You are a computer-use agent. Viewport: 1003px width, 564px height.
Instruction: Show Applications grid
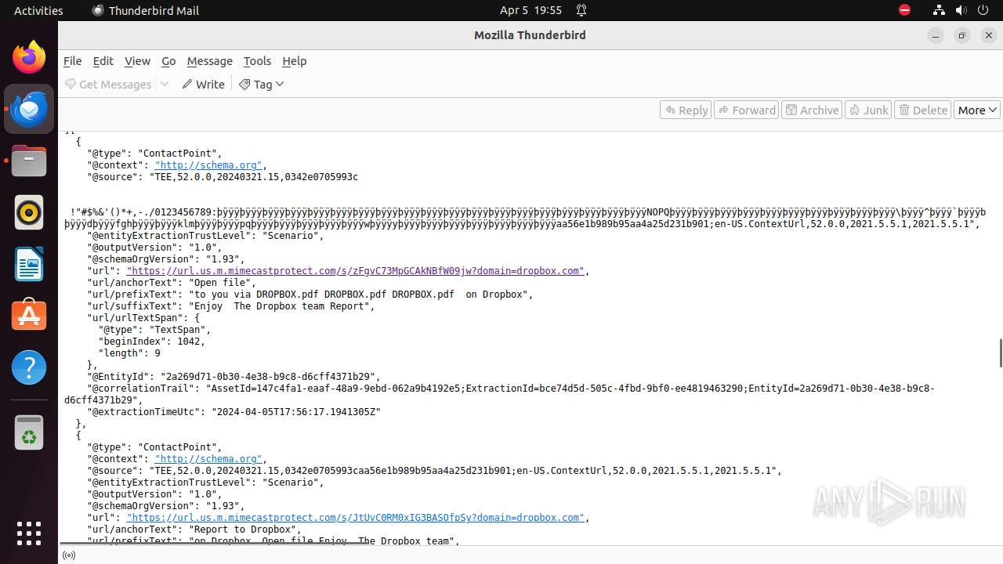point(29,533)
